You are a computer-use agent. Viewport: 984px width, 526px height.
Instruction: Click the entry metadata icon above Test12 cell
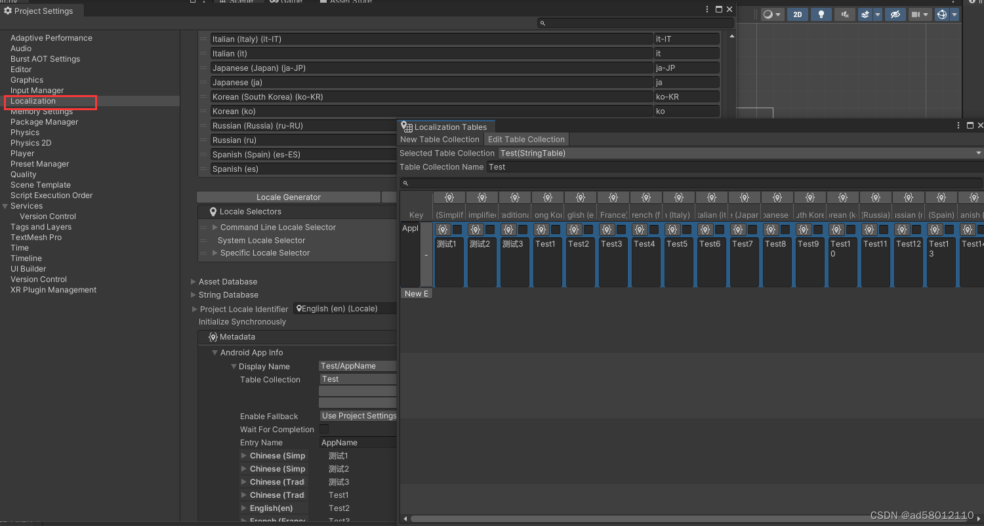pyautogui.click(x=902, y=230)
